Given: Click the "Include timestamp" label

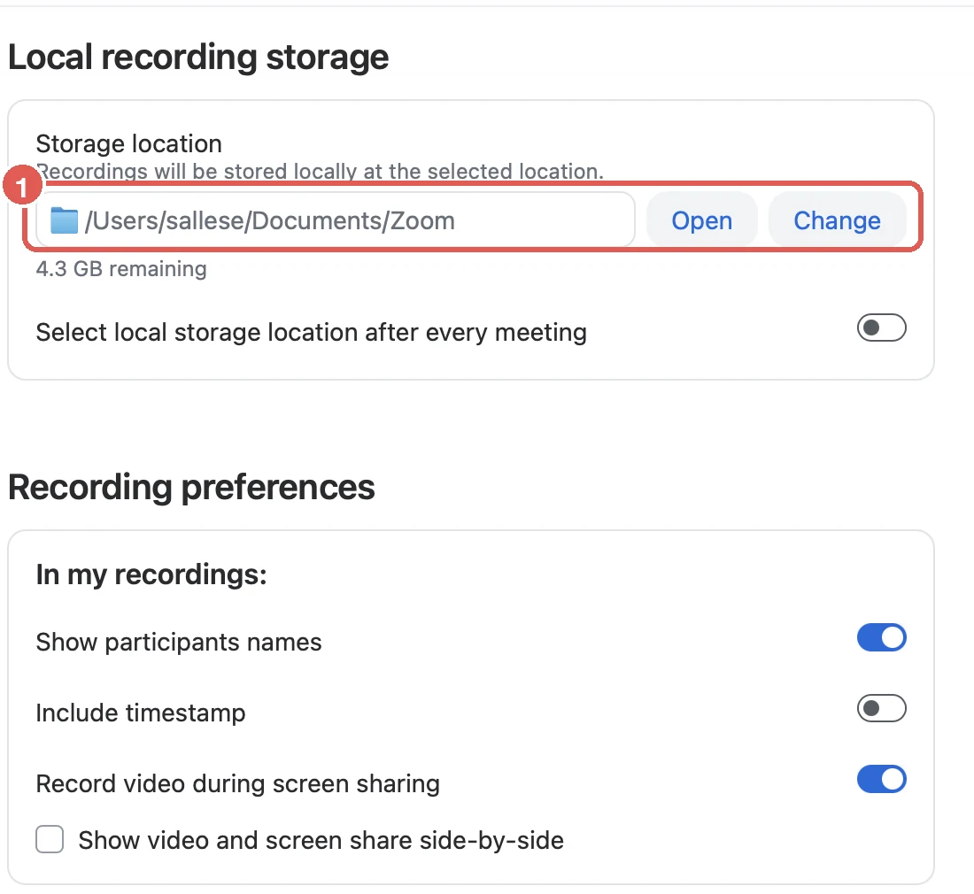Looking at the screenshot, I should tap(141, 713).
